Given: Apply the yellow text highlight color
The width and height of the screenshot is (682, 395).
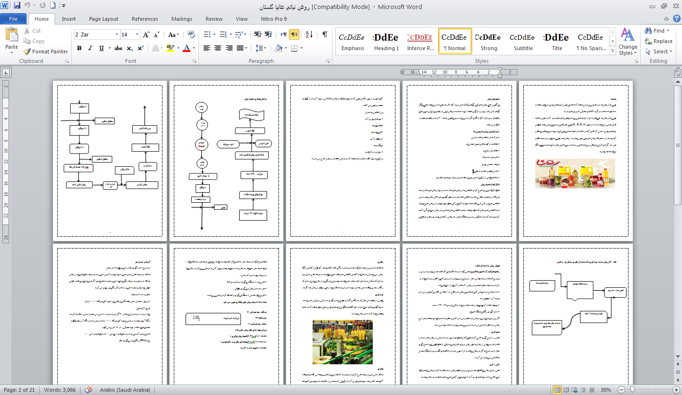Looking at the screenshot, I should (x=170, y=48).
